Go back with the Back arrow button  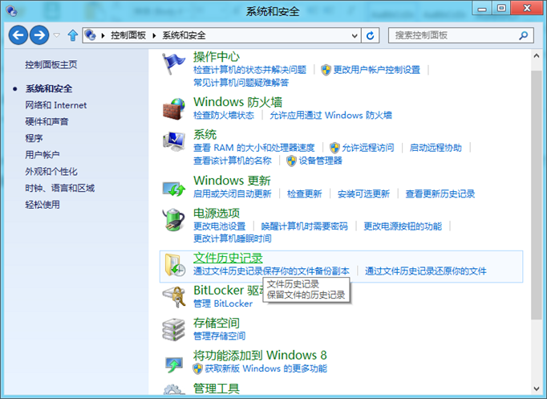[18, 35]
